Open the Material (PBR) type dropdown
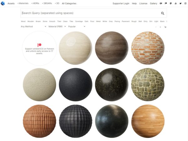This screenshot has width=188, height=141. 57,27
